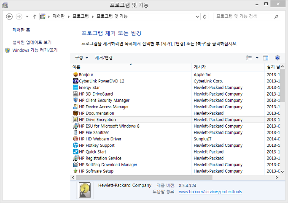Click the HP Software Setup icon
Screen dimensions: 288x203
(x=75, y=171)
